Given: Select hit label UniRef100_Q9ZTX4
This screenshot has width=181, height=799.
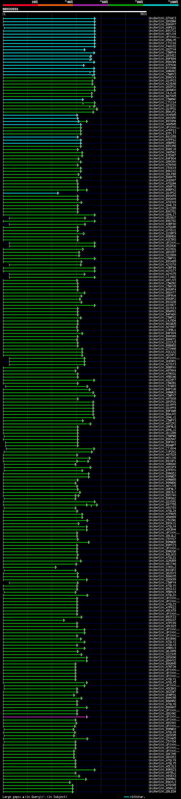Looking at the screenshot, I should tap(162, 49).
